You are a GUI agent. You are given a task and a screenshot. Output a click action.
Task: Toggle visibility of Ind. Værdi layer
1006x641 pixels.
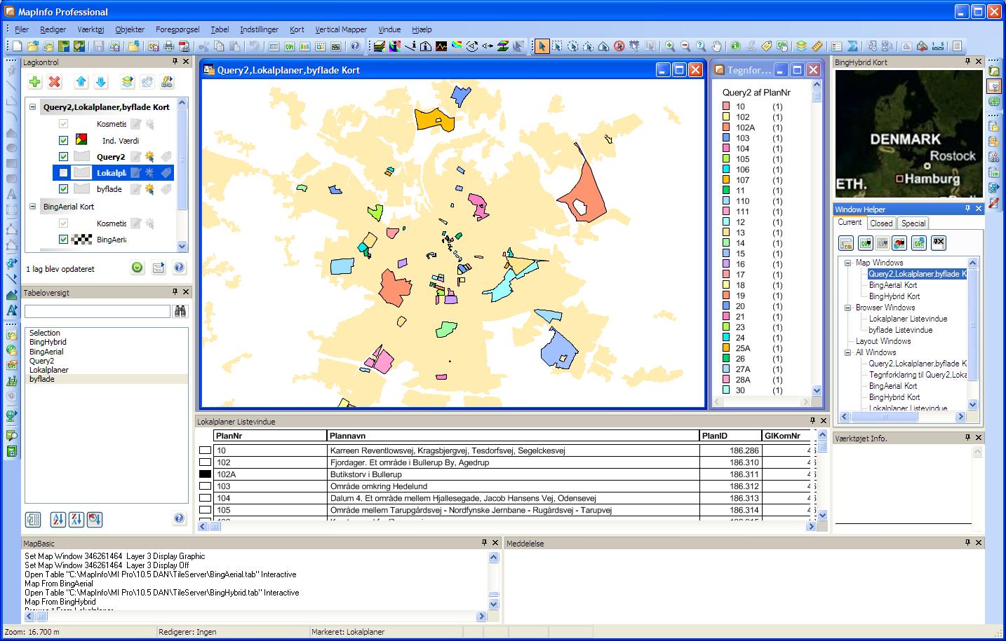pos(64,140)
